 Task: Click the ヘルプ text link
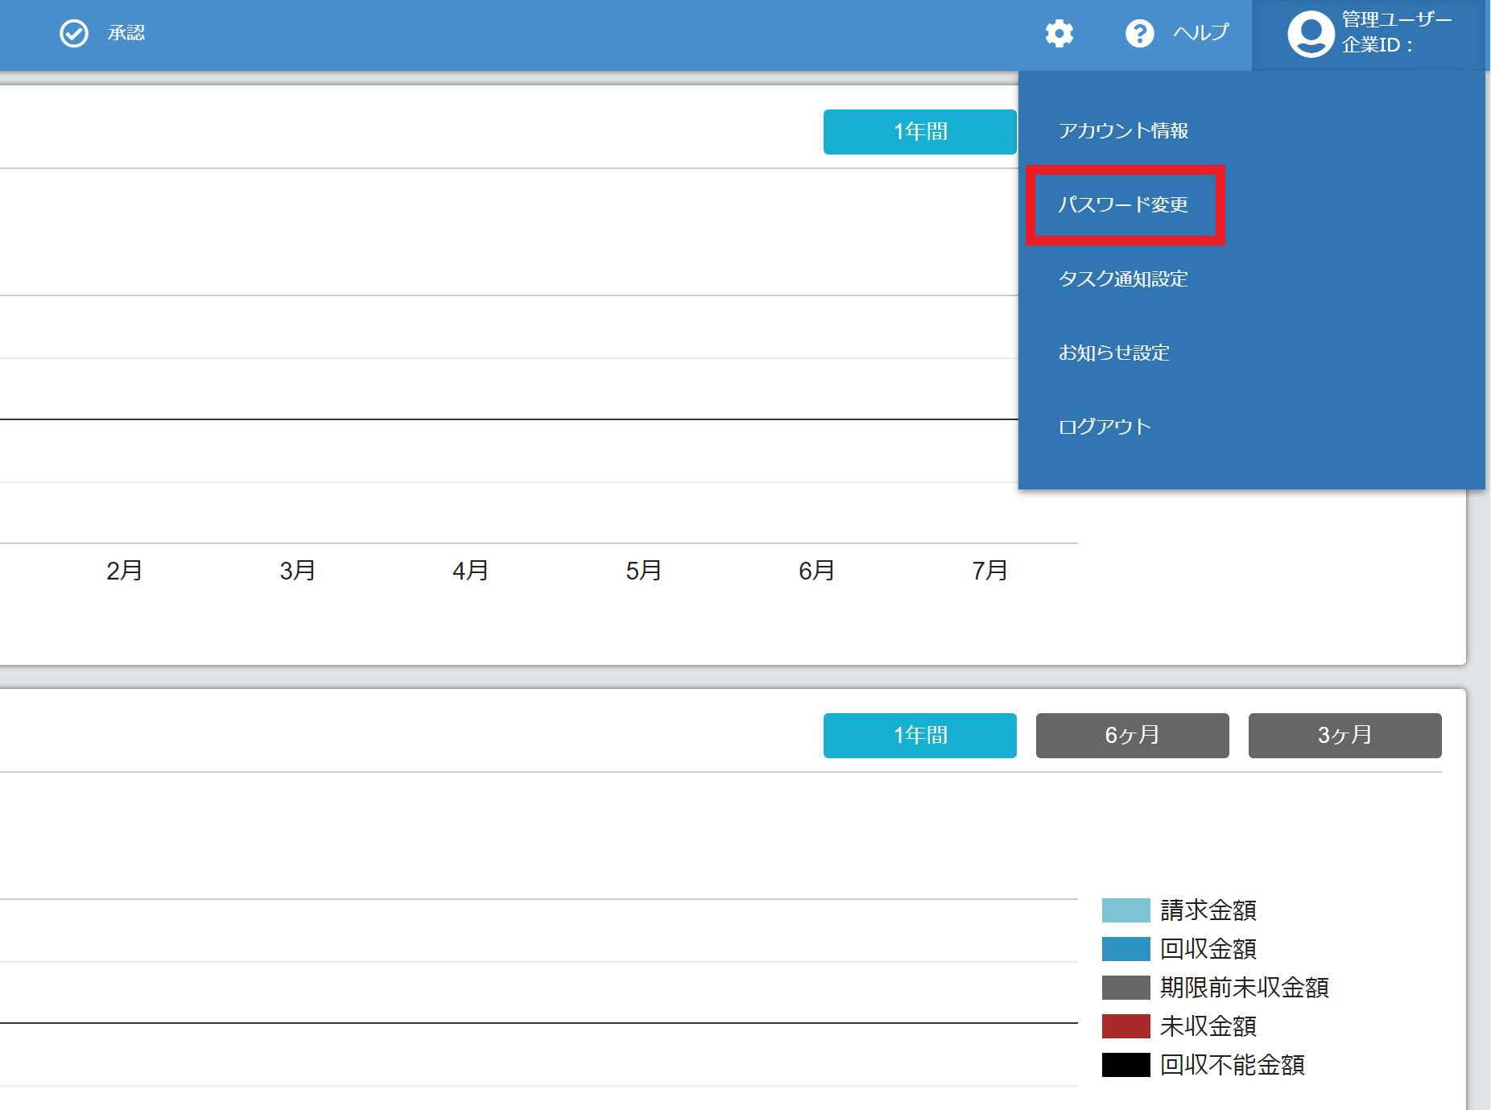click(1200, 33)
